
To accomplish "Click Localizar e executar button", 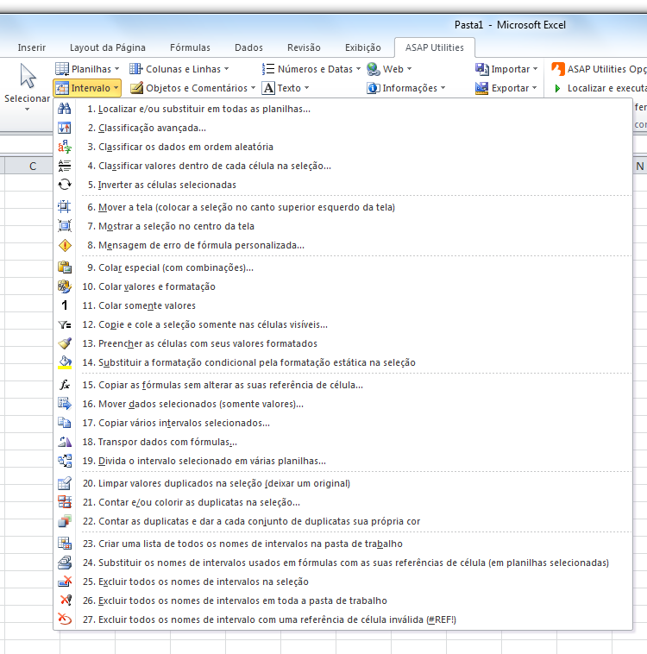I will pos(600,88).
